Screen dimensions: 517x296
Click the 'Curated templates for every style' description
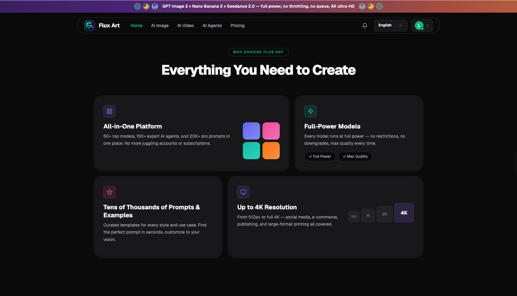point(155,232)
